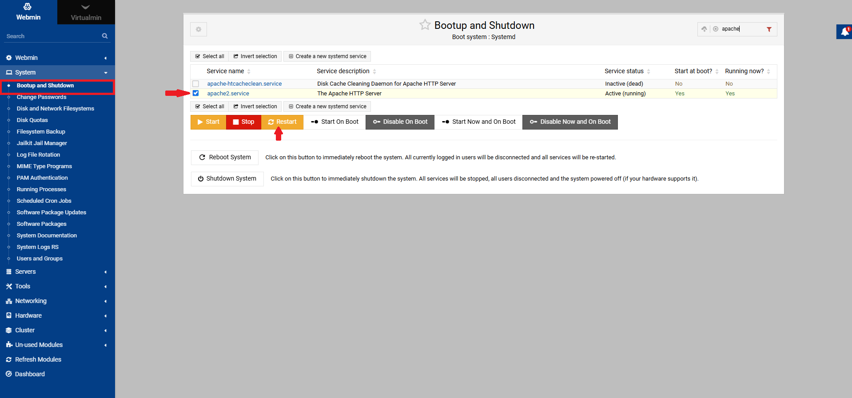Click the bottom Select all button
Image resolution: width=852 pixels, height=398 pixels.
coord(210,106)
